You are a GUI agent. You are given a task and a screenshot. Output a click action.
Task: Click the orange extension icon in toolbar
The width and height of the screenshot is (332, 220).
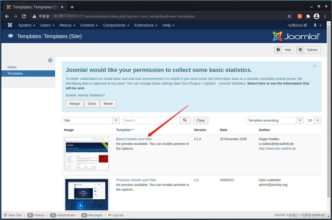click(x=300, y=16)
